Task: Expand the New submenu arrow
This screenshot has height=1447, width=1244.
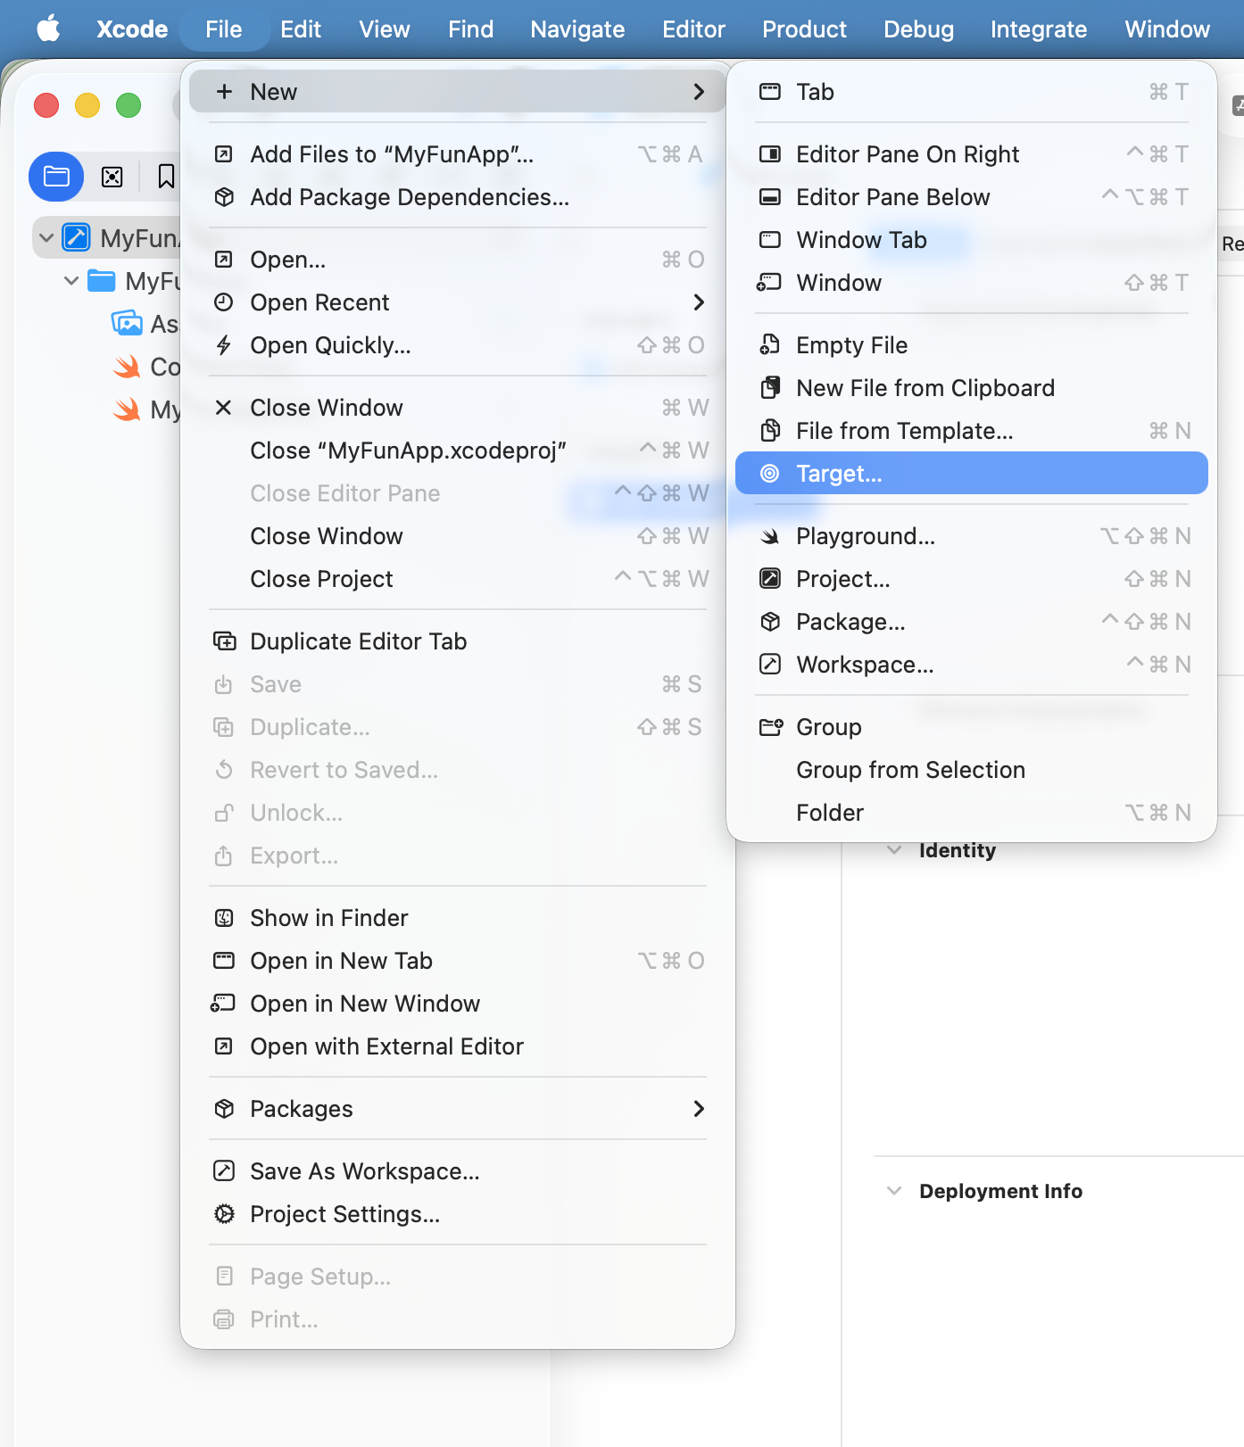Action: [699, 92]
